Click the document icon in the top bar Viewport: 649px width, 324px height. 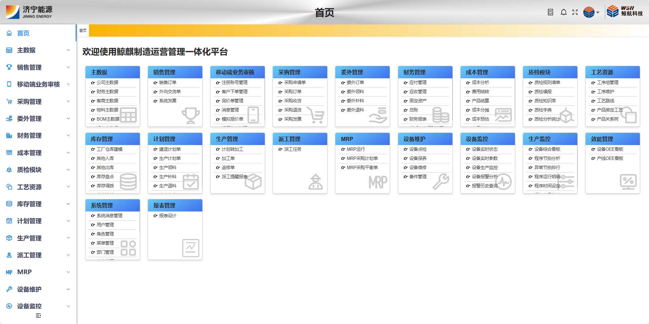pyautogui.click(x=551, y=12)
